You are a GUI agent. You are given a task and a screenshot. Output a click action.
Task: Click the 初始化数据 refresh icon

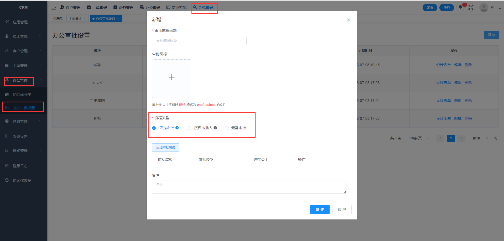7,180
